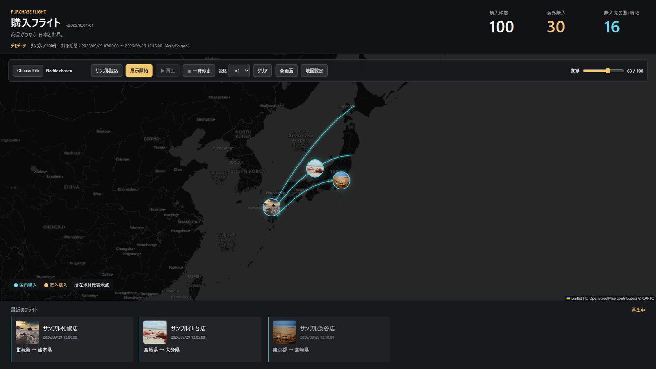The width and height of the screenshot is (656, 369).
Task: Click the Sendai beach photo marker on map
Action: point(315,169)
